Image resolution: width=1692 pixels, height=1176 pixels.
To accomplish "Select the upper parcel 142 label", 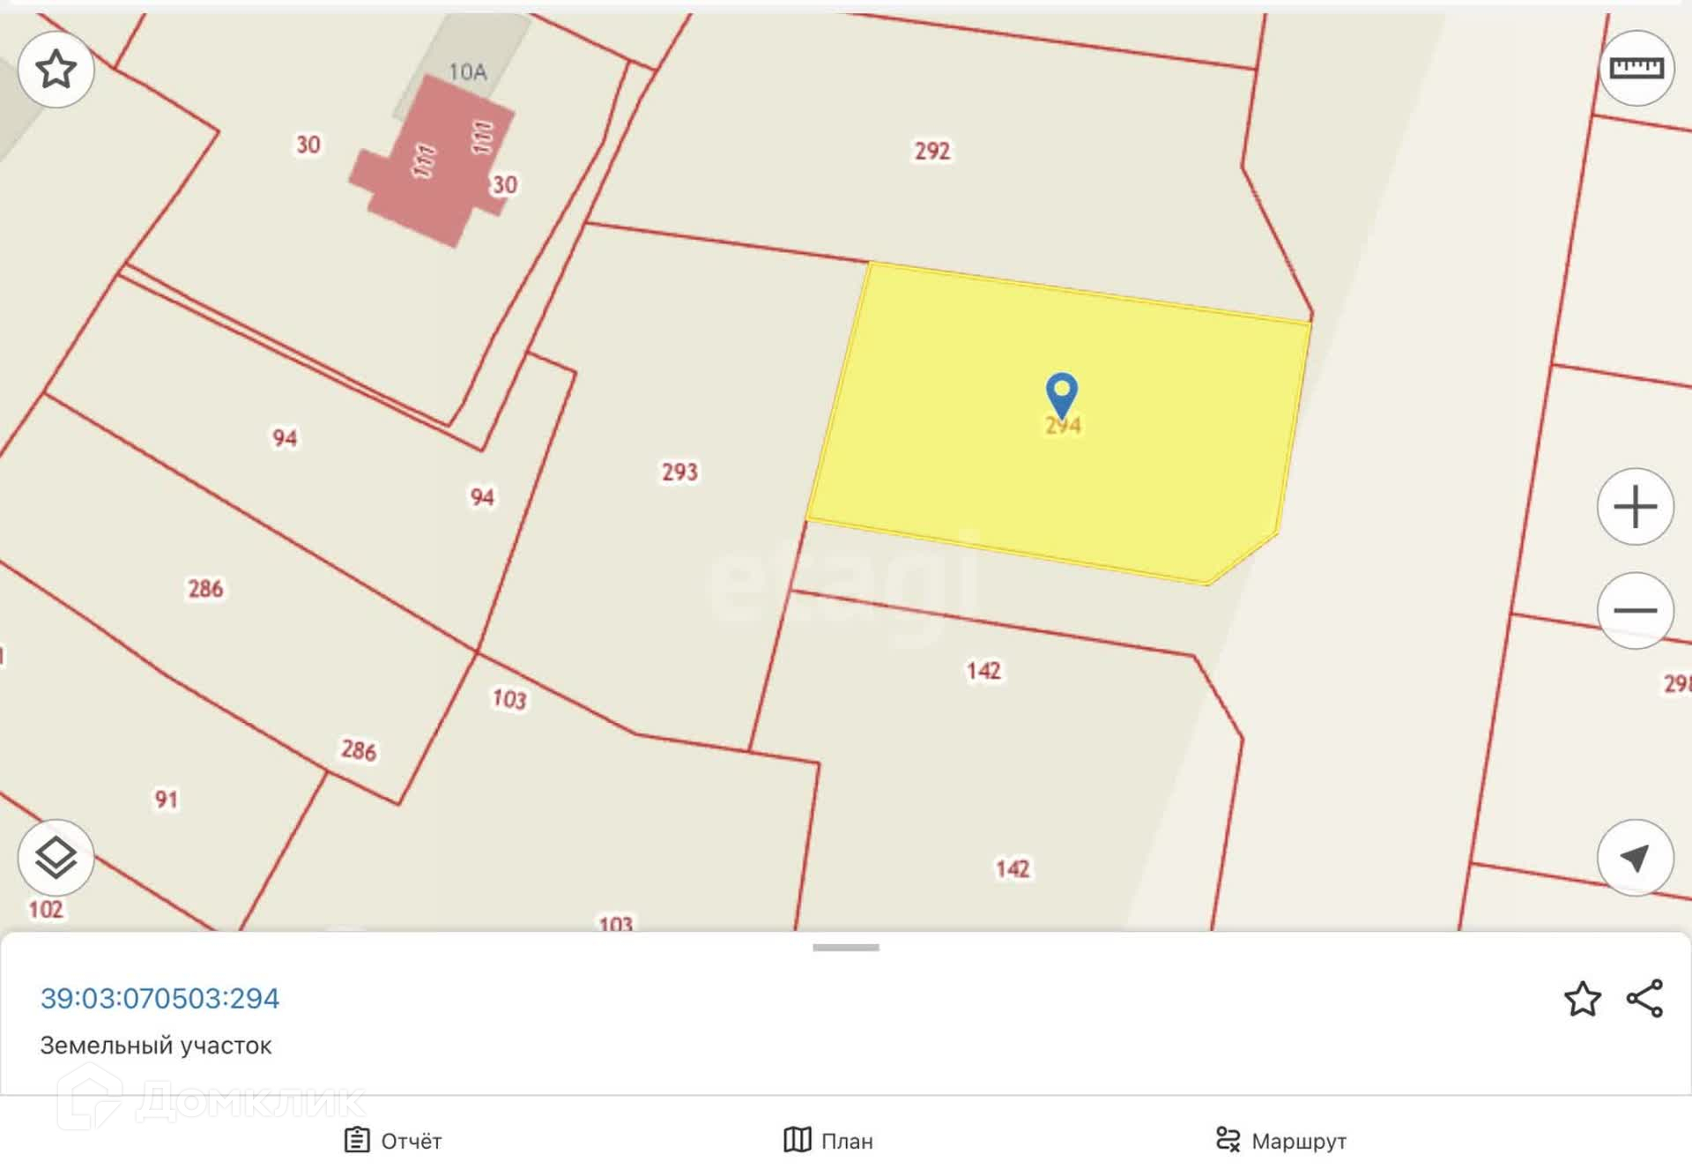I will [983, 671].
